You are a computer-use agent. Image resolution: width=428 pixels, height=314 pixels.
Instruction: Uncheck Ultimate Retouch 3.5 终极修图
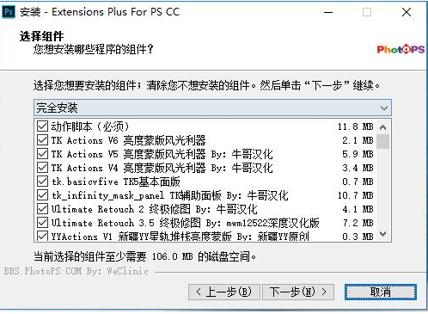pyautogui.click(x=42, y=223)
